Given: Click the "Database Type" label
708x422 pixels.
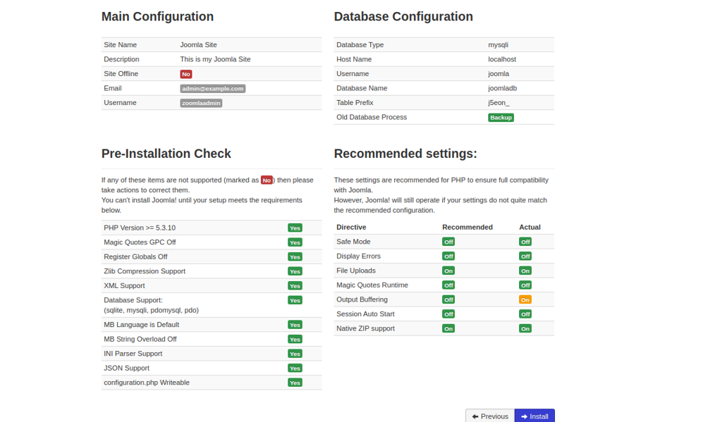Looking at the screenshot, I should (x=360, y=44).
